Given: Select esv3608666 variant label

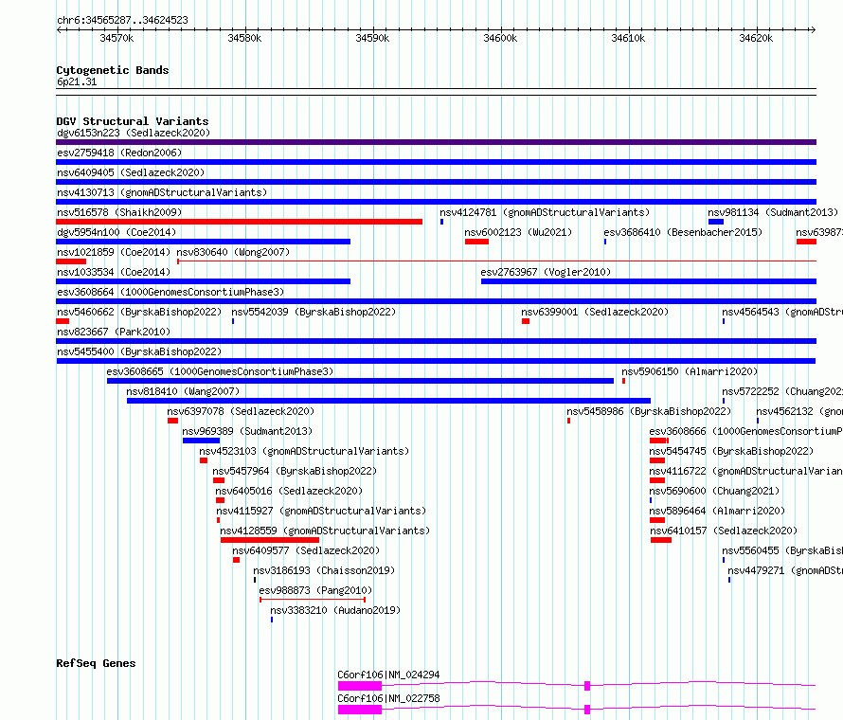Looking at the screenshot, I should (x=745, y=431).
